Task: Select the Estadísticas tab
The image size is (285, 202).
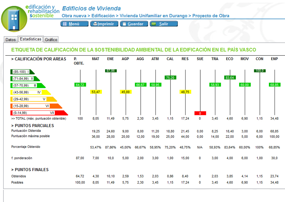Action: (31, 39)
